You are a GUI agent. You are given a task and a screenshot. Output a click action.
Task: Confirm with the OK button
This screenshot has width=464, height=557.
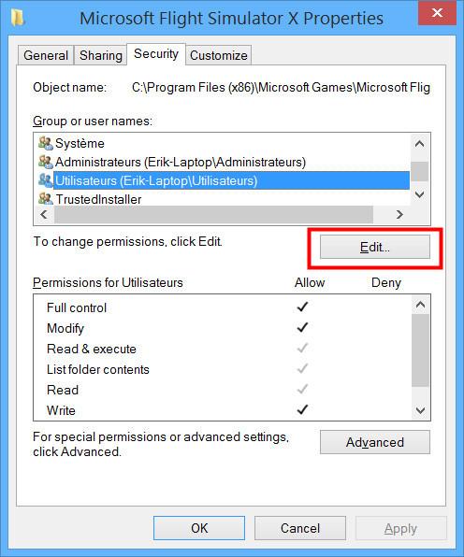click(x=199, y=528)
